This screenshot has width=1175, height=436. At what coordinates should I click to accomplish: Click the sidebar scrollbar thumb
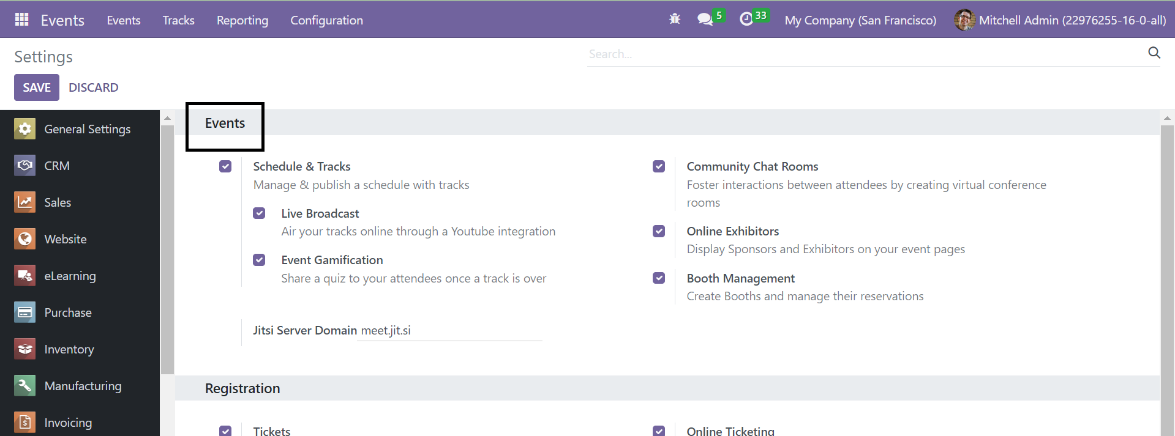(167, 249)
